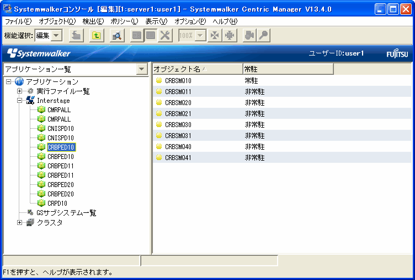This screenshot has height=280, width=415.
Task: Click the wrench and screwdriver tools icon
Action: click(165, 35)
